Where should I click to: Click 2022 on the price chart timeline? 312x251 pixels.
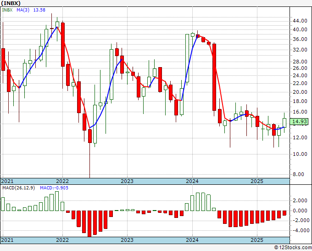[x=62, y=181]
